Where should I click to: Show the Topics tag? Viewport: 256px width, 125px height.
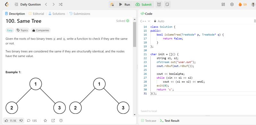click(x=22, y=30)
